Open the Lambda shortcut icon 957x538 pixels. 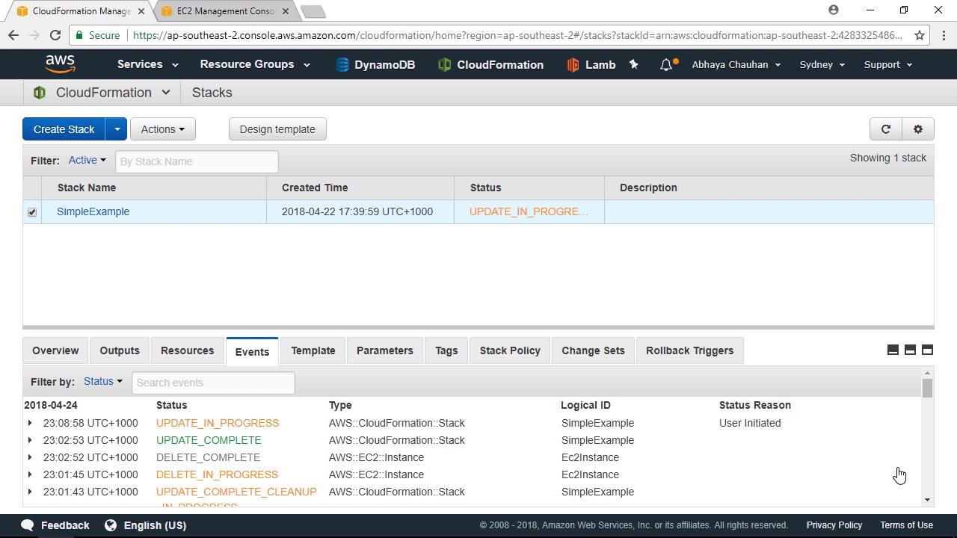pyautogui.click(x=573, y=65)
